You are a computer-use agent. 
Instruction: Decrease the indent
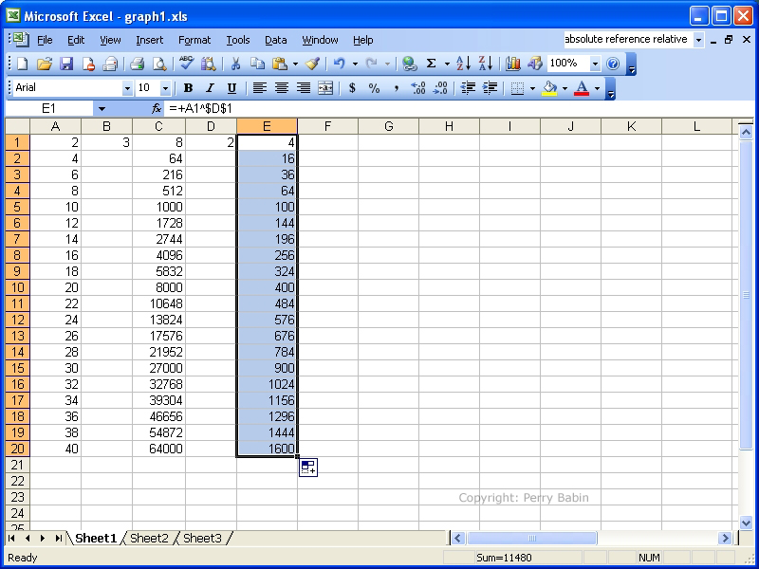tap(468, 88)
